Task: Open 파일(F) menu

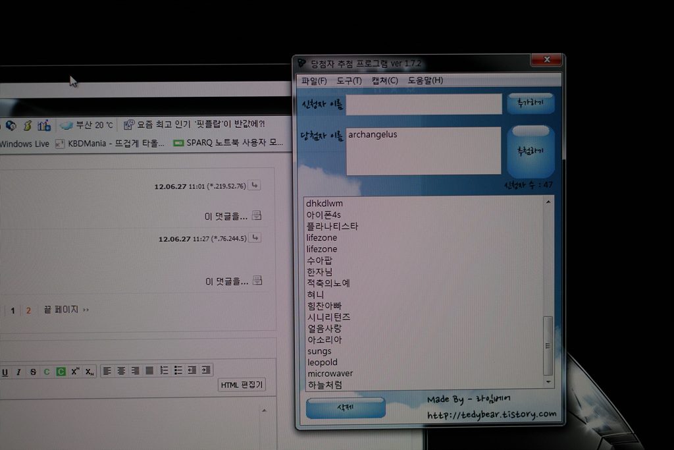Action: tap(314, 81)
